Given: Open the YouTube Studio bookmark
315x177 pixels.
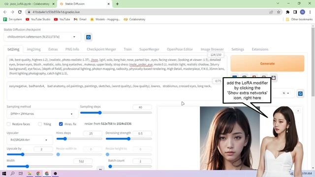Looking at the screenshot, I should 38,19.
